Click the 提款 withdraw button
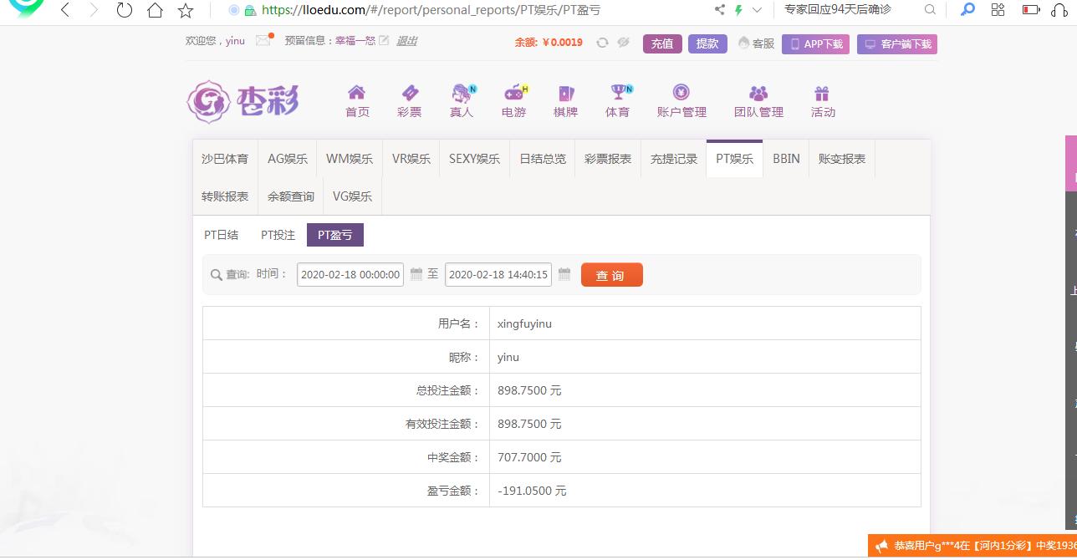 [x=707, y=43]
